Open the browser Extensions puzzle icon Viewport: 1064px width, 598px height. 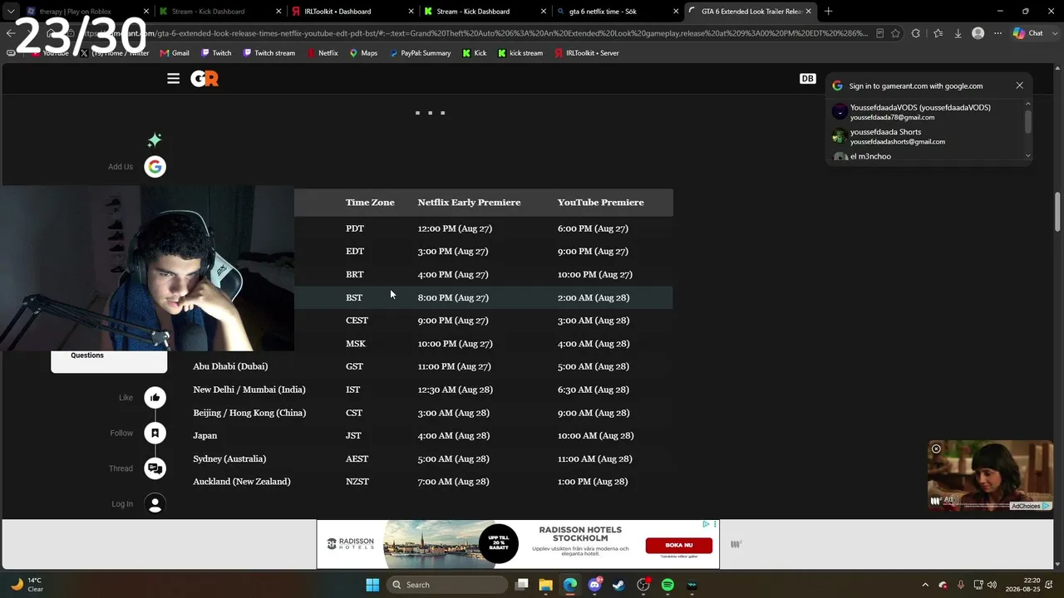pyautogui.click(x=916, y=33)
